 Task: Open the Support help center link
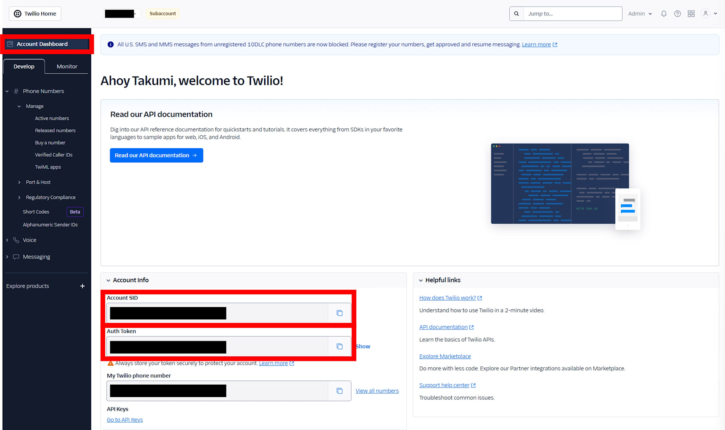(x=444, y=385)
